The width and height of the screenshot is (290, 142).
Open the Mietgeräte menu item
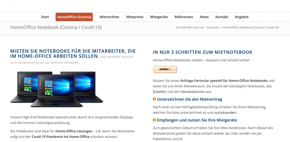[159, 17]
